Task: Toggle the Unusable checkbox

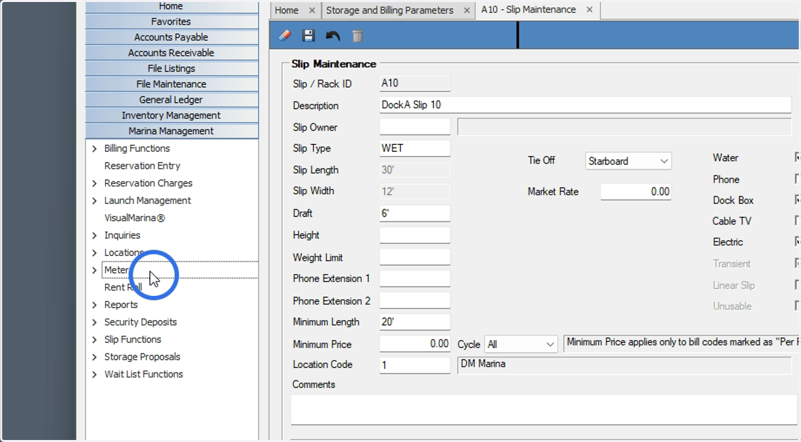Action: (798, 306)
